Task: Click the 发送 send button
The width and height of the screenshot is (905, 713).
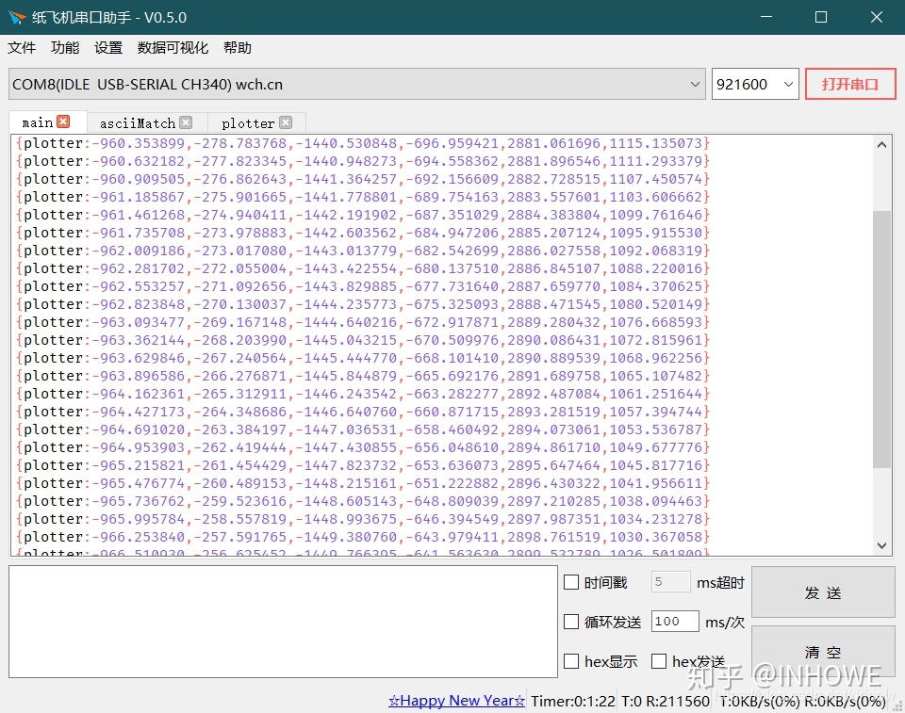Action: pos(823,592)
